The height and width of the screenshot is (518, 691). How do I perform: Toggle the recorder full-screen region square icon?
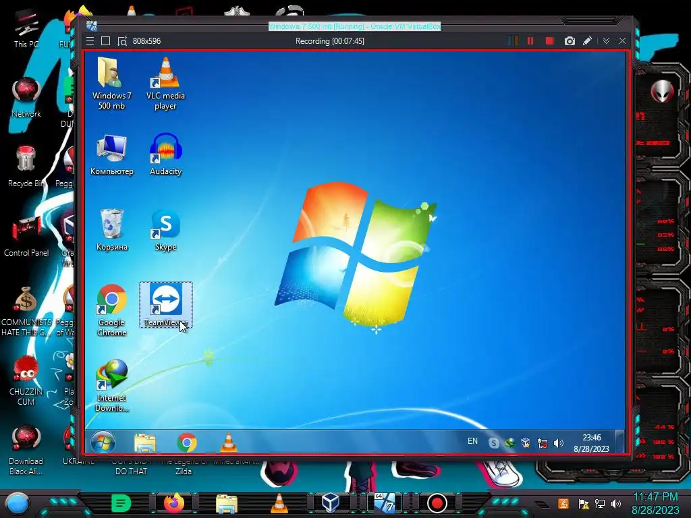pos(105,41)
